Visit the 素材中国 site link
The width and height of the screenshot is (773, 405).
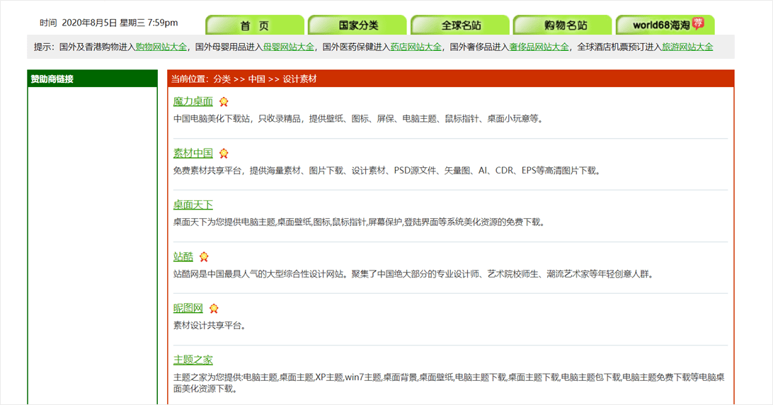[x=193, y=153]
